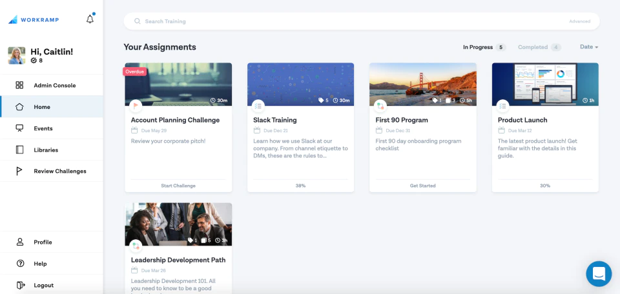Click into the Search Training field
Image resolution: width=620 pixels, height=294 pixels.
tap(362, 21)
